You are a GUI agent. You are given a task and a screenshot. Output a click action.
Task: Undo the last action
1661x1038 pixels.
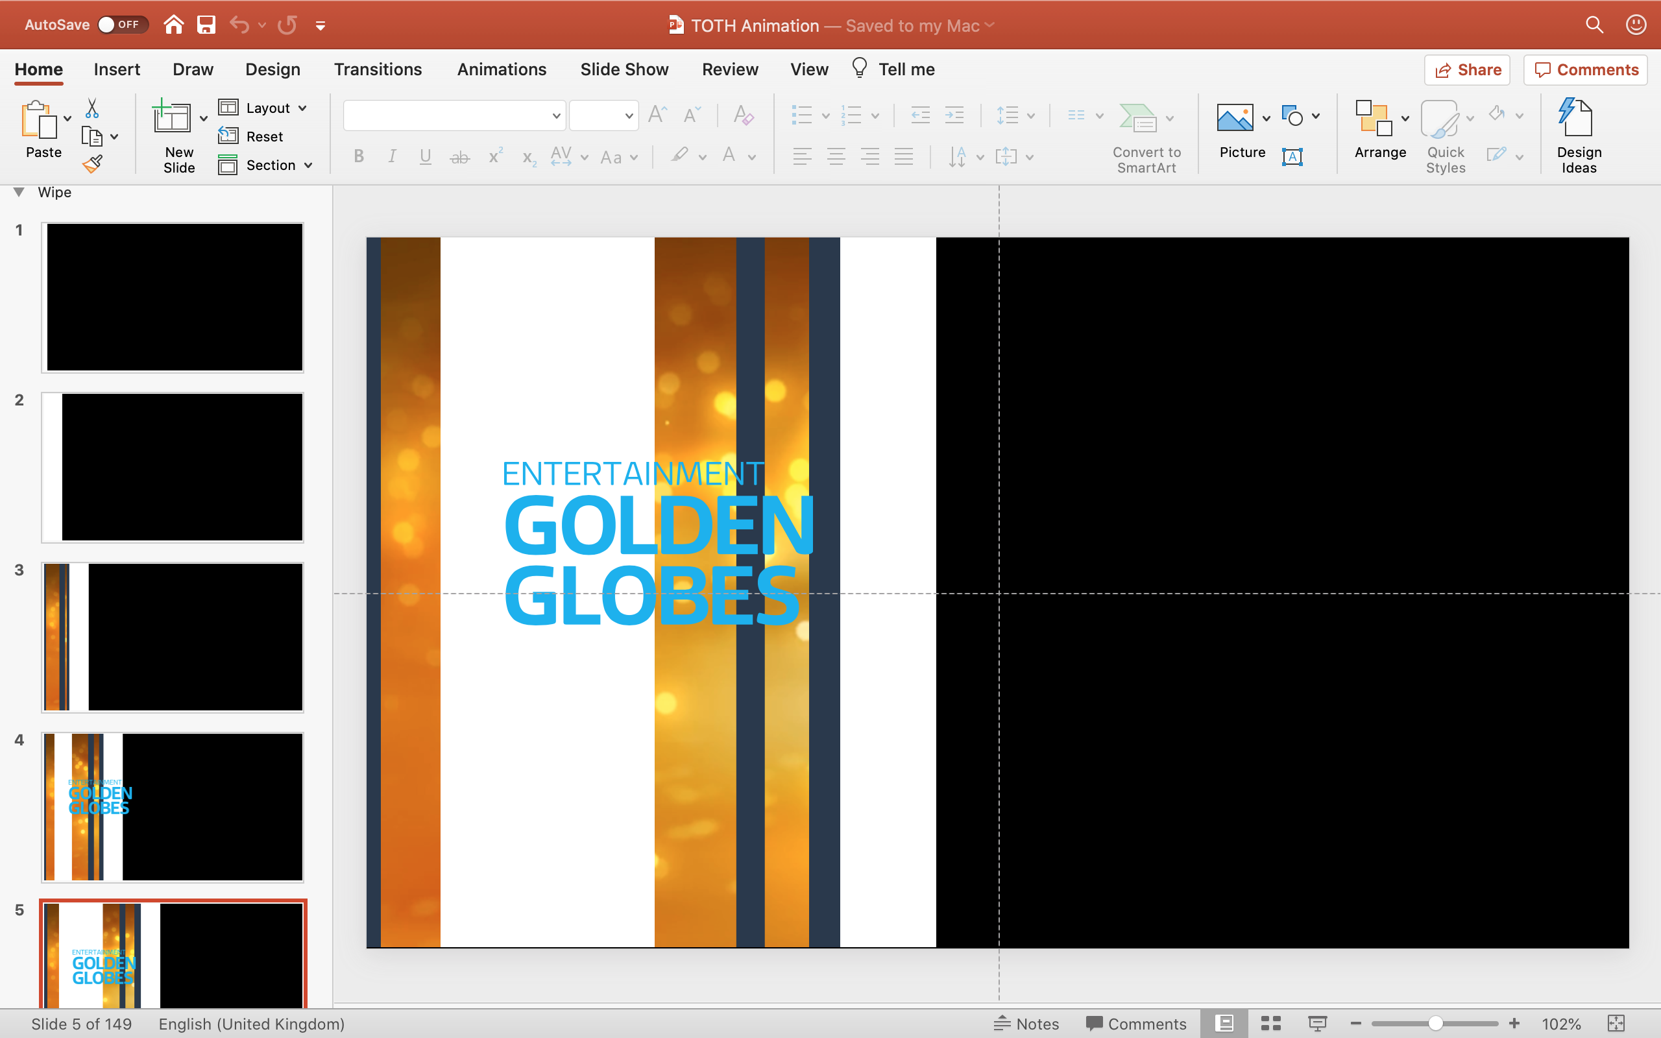[x=239, y=25]
